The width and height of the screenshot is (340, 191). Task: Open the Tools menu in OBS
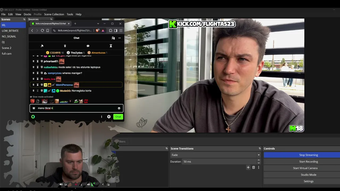pyautogui.click(x=70, y=14)
